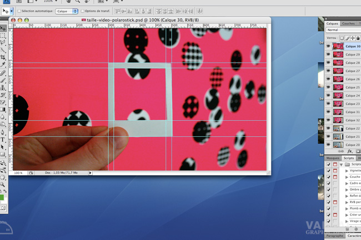The height and width of the screenshot is (240, 361).
Task: Open the Normal blend mode dropdown
Action: click(343, 30)
